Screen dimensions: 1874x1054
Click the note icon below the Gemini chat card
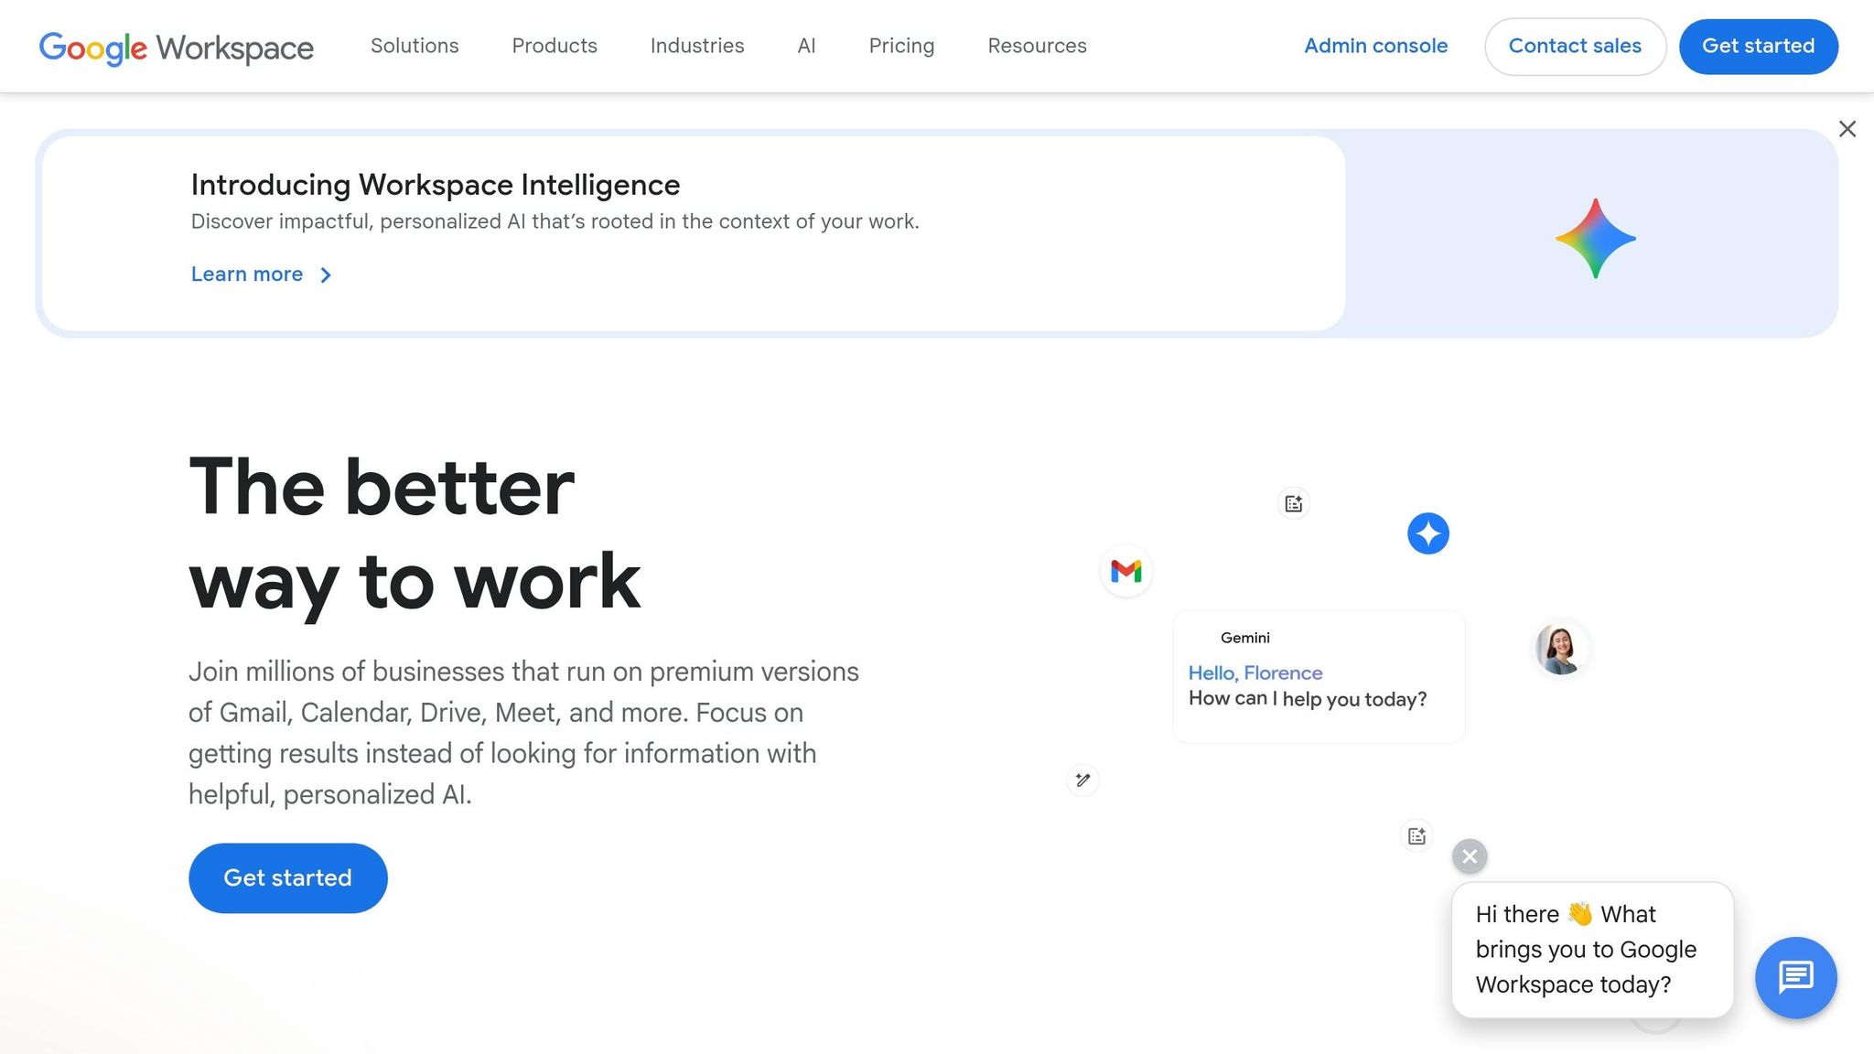[1416, 835]
